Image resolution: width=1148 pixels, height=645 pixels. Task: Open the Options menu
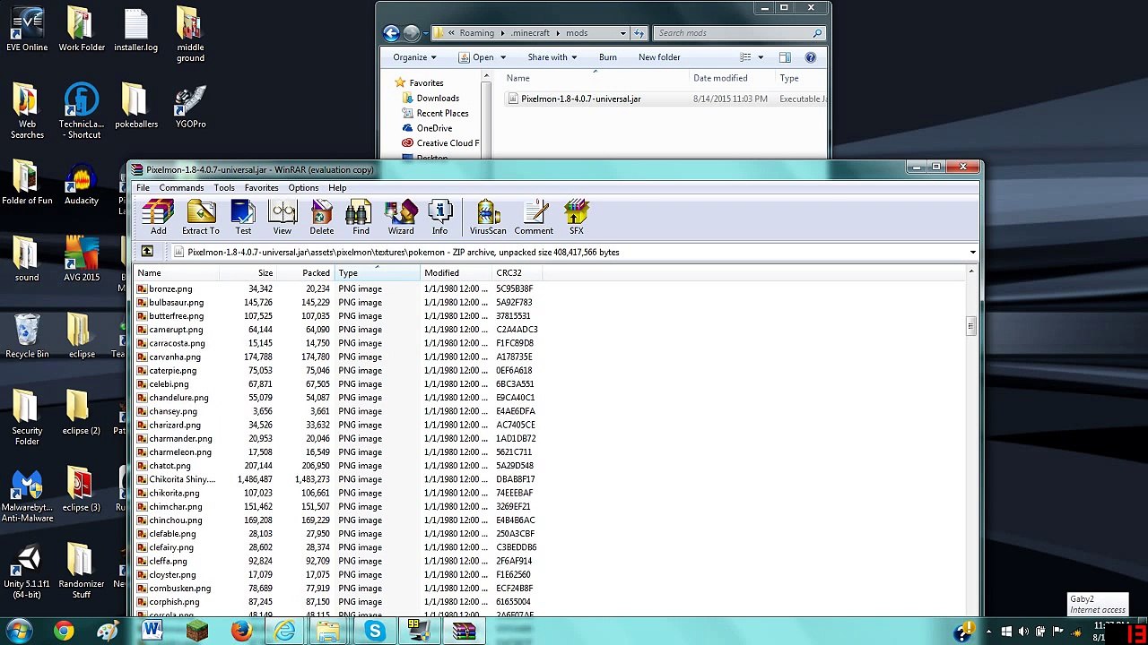[x=303, y=188]
